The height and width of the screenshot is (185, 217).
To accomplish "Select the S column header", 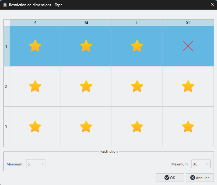I will (35, 23).
